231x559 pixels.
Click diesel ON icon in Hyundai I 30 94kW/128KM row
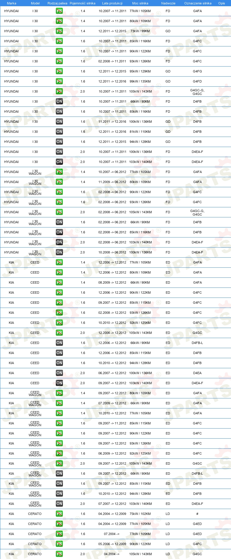tap(59, 142)
